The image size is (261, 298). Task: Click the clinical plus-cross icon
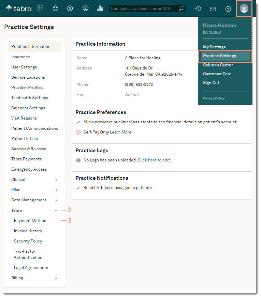tap(55, 9)
